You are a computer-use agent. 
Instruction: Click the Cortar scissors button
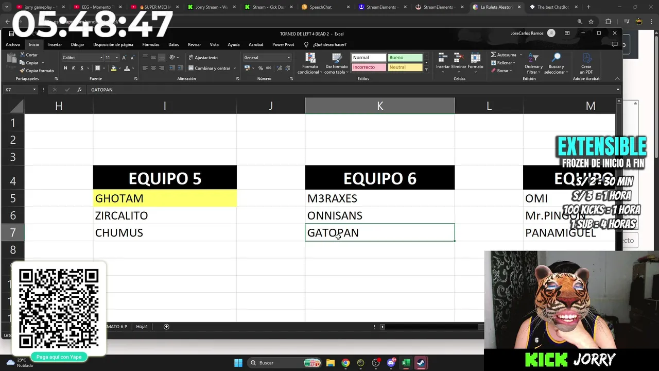point(29,55)
